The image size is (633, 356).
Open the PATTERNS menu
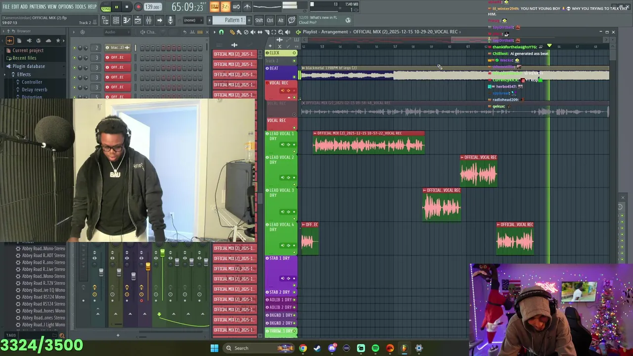[38, 7]
